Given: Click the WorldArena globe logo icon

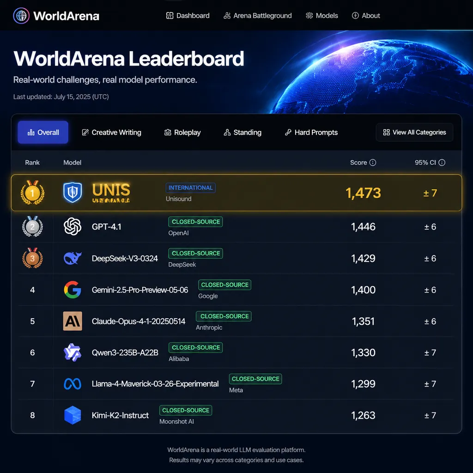Looking at the screenshot, I should point(21,16).
